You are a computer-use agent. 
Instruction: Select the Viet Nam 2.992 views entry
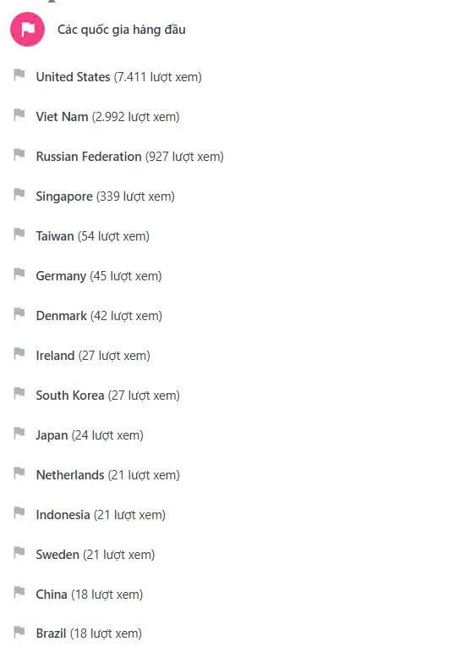click(108, 117)
